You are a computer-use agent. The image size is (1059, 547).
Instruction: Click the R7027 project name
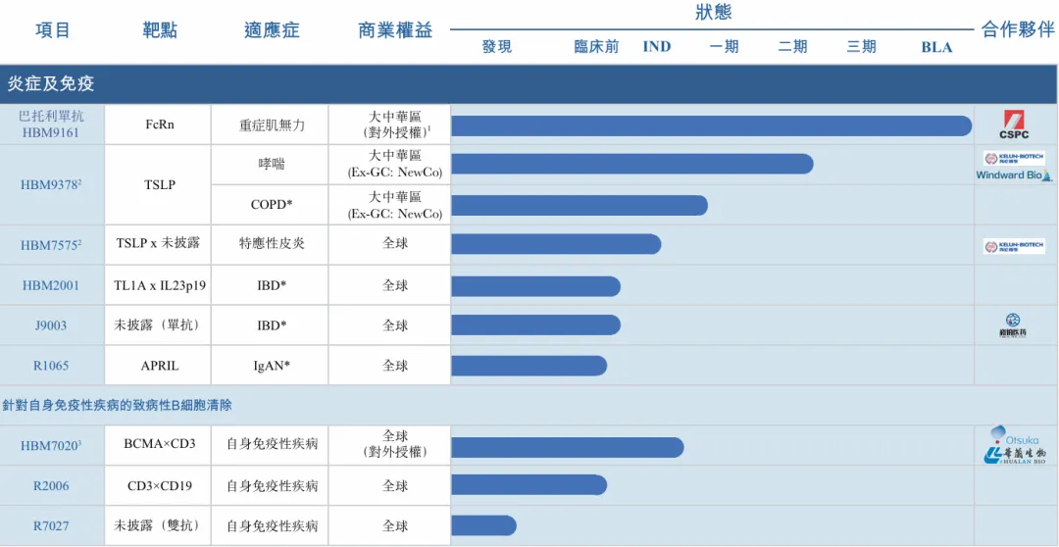click(52, 525)
